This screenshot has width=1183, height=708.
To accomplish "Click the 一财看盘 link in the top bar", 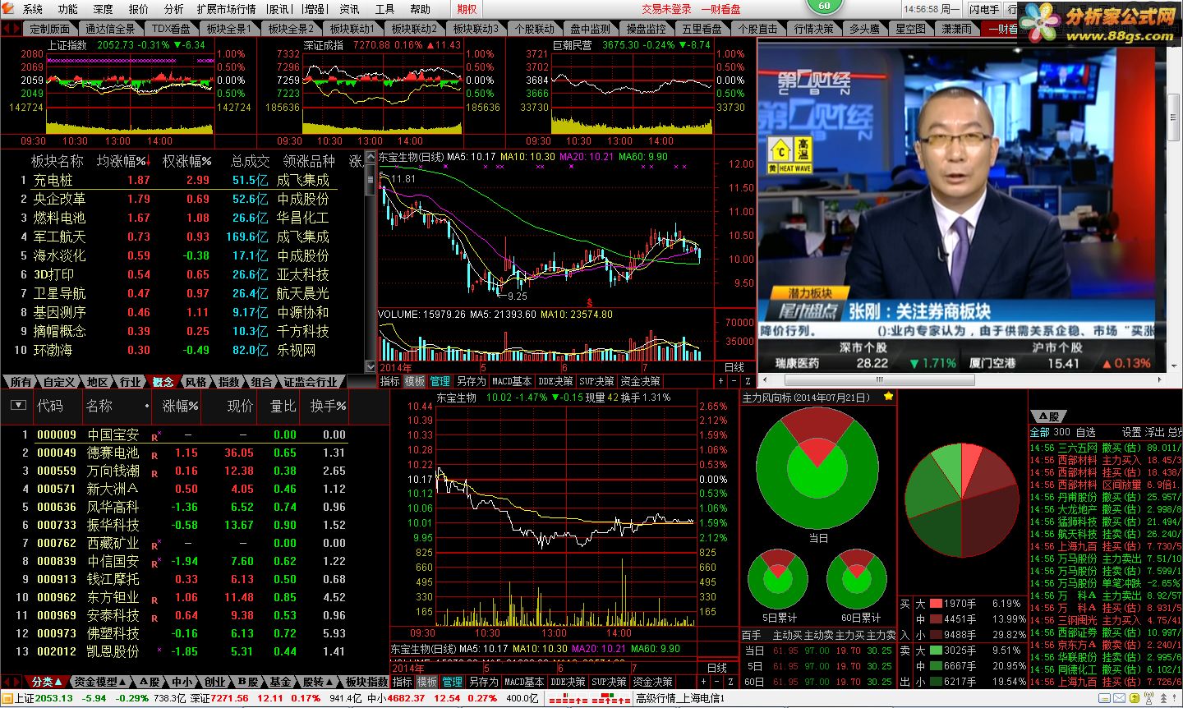I will (x=720, y=9).
